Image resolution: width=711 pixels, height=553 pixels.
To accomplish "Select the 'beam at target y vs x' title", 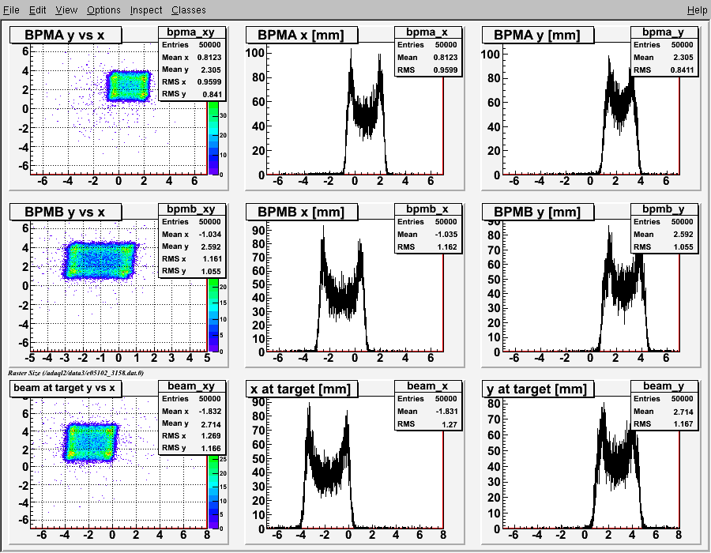I will pos(66,388).
